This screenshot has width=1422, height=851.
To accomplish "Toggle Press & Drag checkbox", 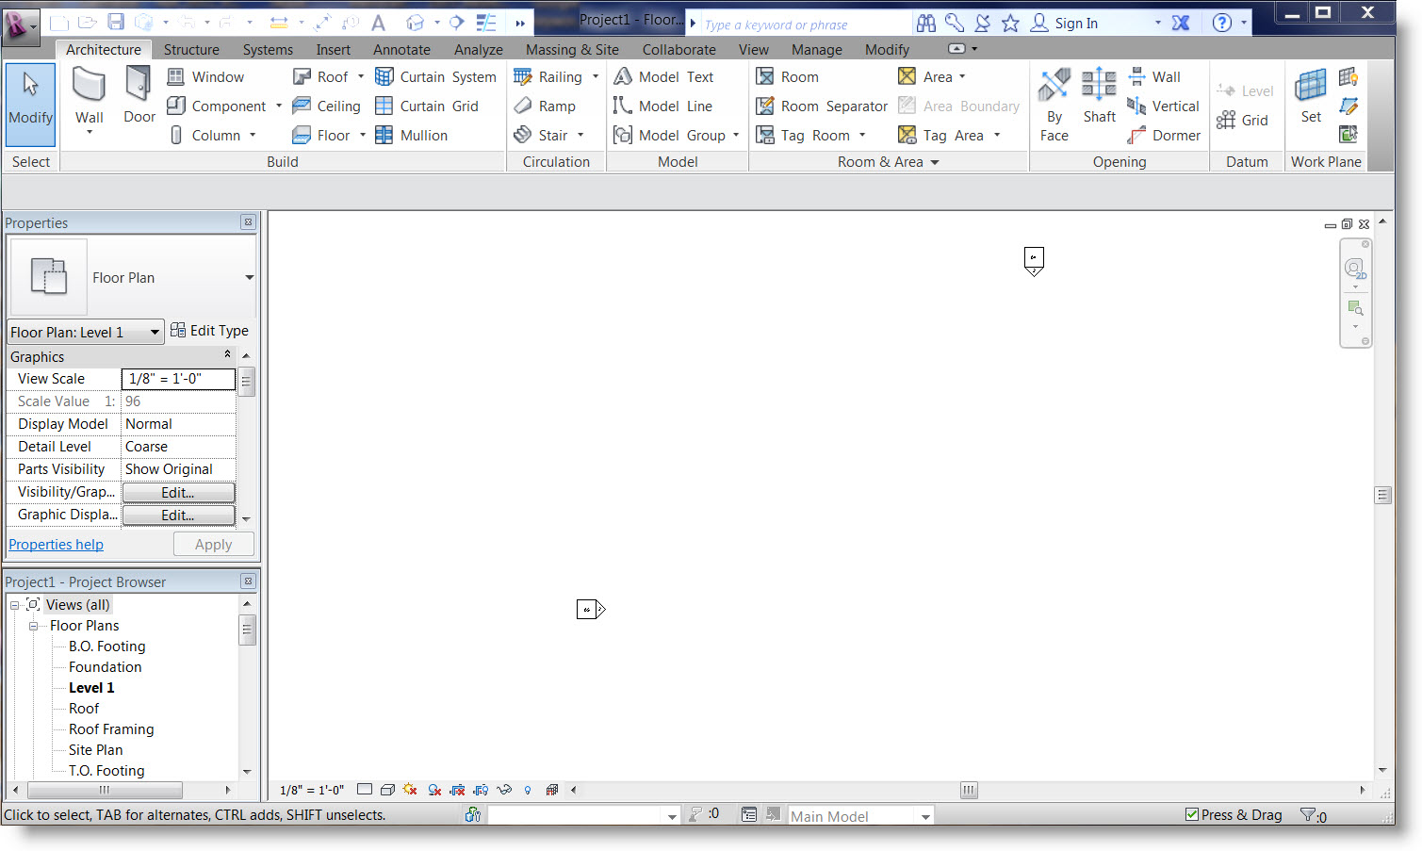I will (1192, 814).
